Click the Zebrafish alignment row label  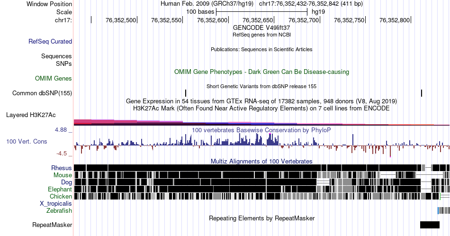click(59, 210)
